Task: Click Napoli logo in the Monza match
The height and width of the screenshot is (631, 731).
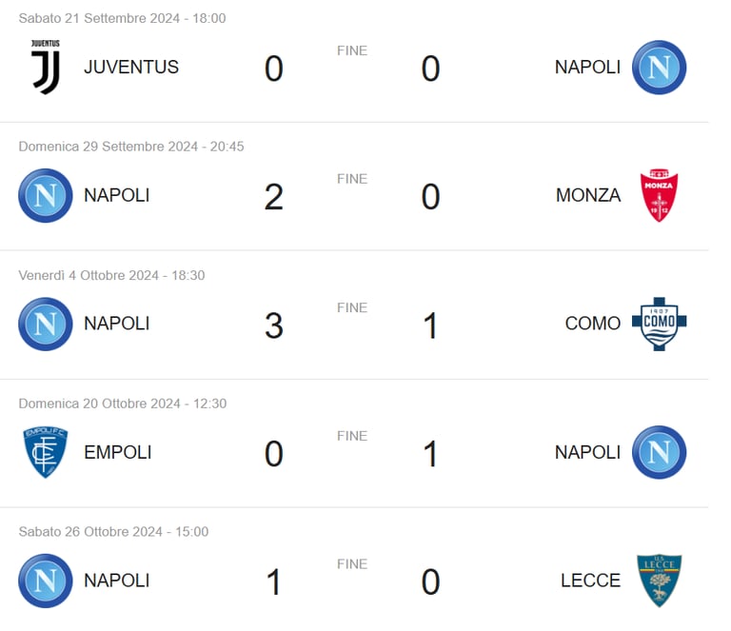Action: (x=46, y=195)
